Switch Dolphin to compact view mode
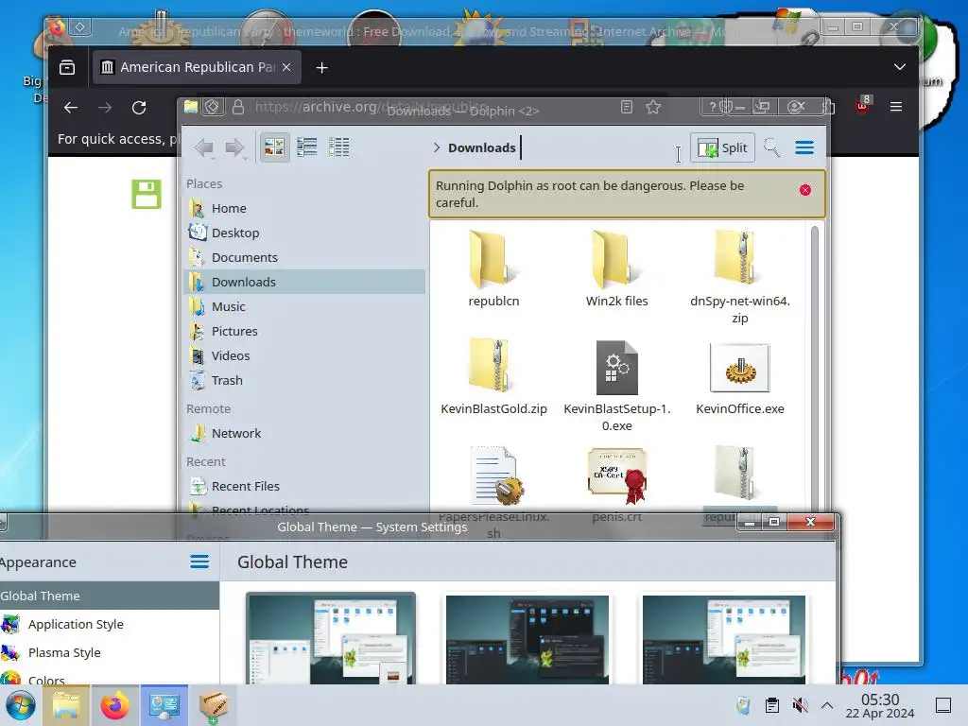 click(307, 147)
